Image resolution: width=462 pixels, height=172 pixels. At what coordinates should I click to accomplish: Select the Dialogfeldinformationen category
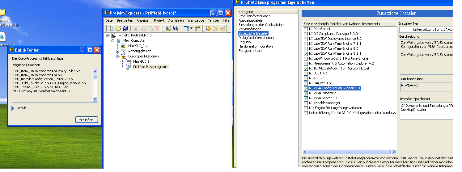tap(256, 38)
